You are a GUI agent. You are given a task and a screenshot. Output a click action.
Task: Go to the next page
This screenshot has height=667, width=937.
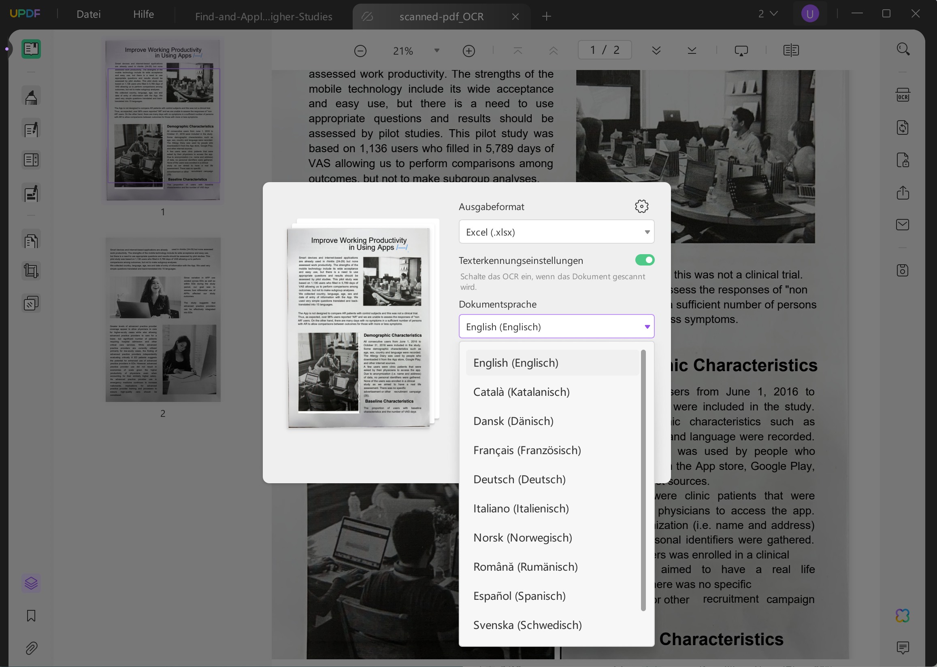coord(656,51)
